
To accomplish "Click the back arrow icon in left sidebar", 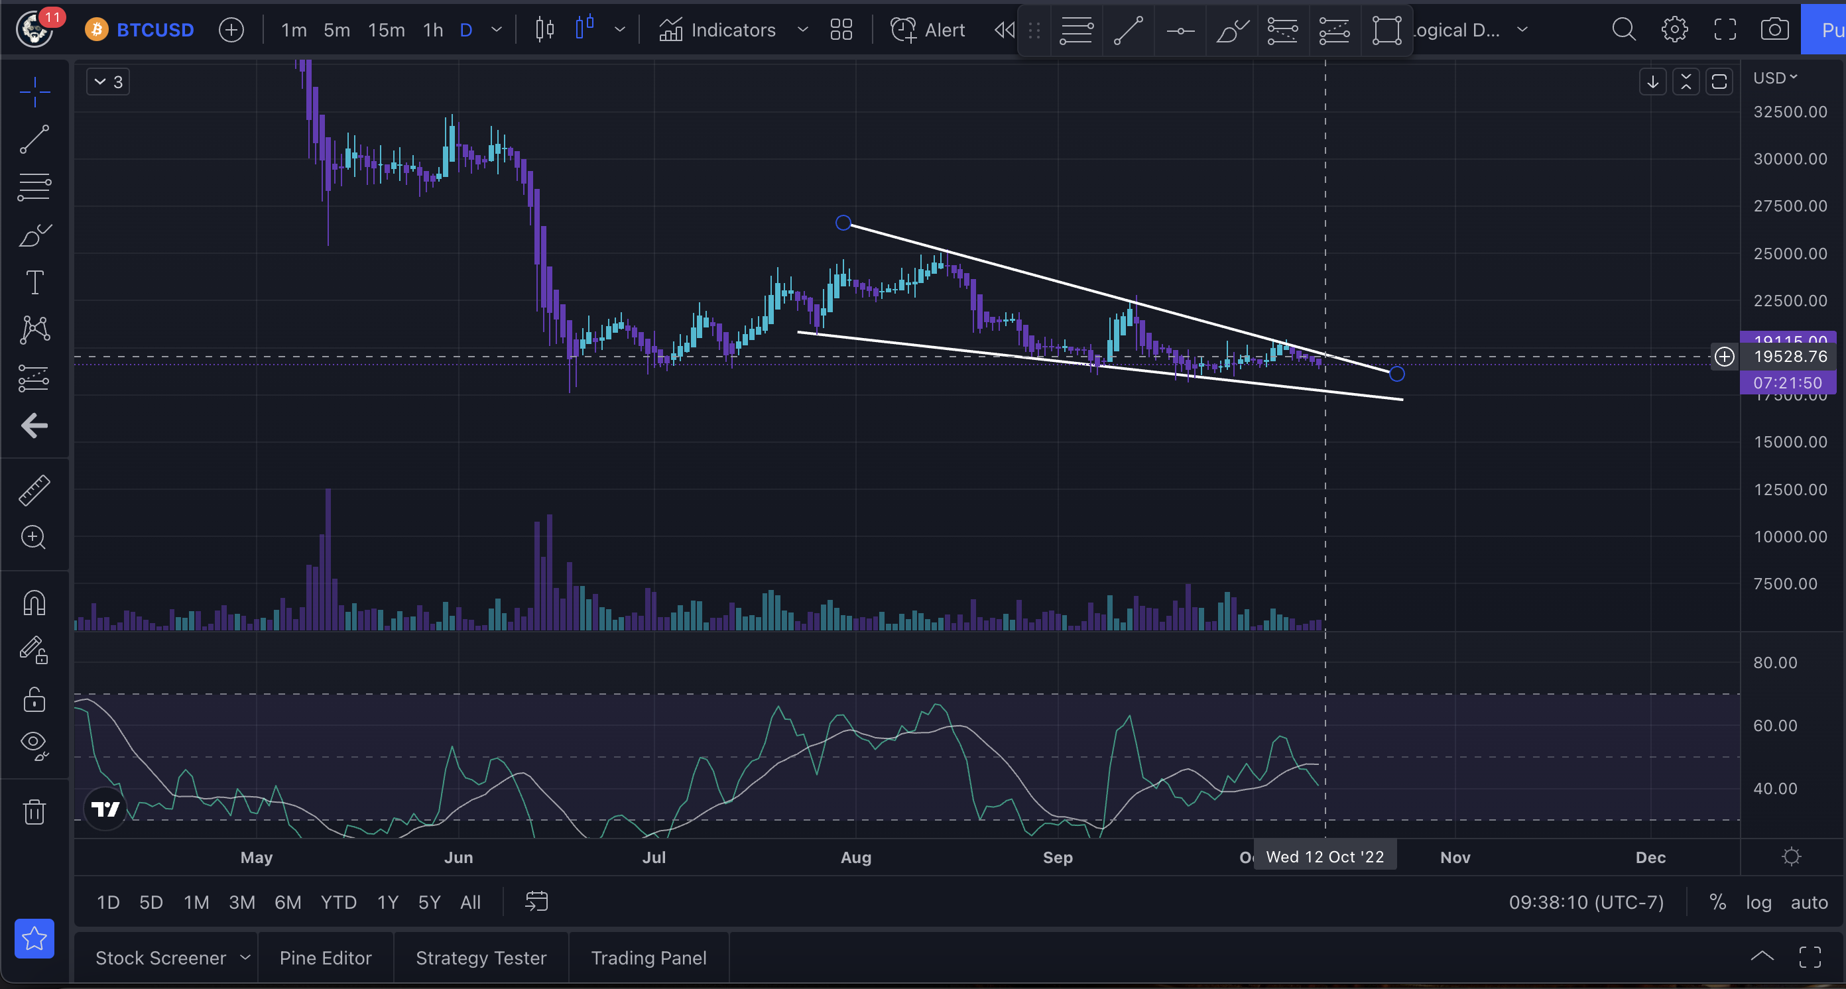I will pos(34,426).
